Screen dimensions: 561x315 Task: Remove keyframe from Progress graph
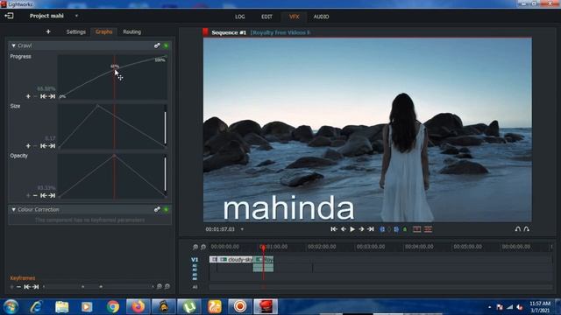35,96
